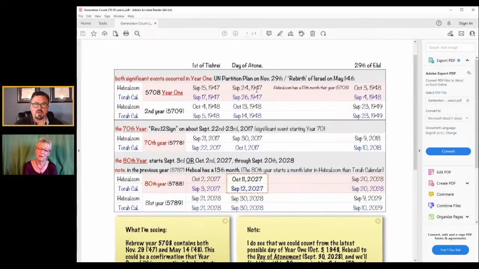Open the find text magnifier tool
The height and width of the screenshot is (269, 479).
pos(137,34)
